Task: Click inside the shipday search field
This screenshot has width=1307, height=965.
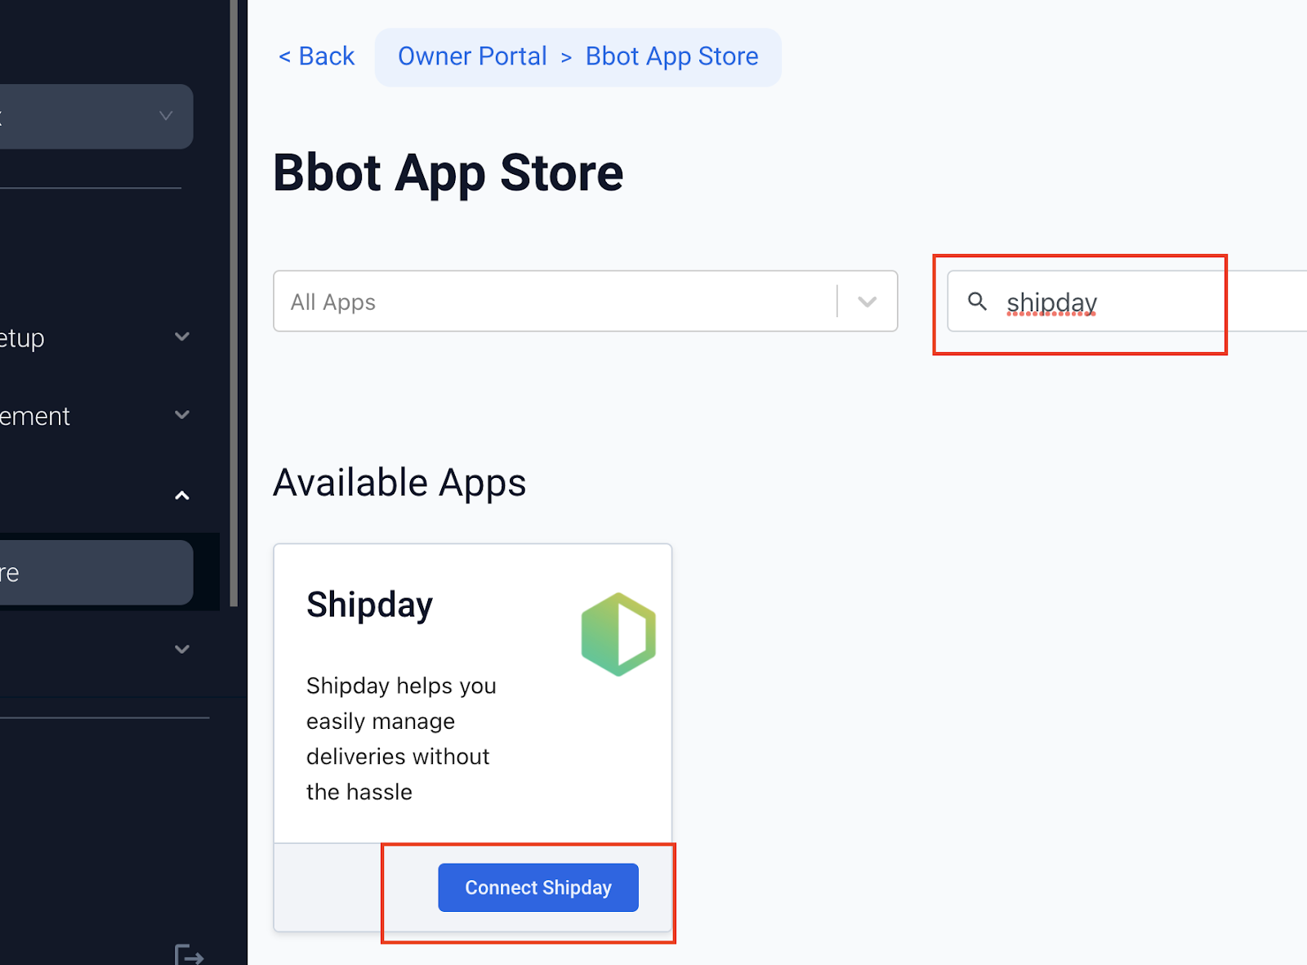Action: tap(1086, 302)
